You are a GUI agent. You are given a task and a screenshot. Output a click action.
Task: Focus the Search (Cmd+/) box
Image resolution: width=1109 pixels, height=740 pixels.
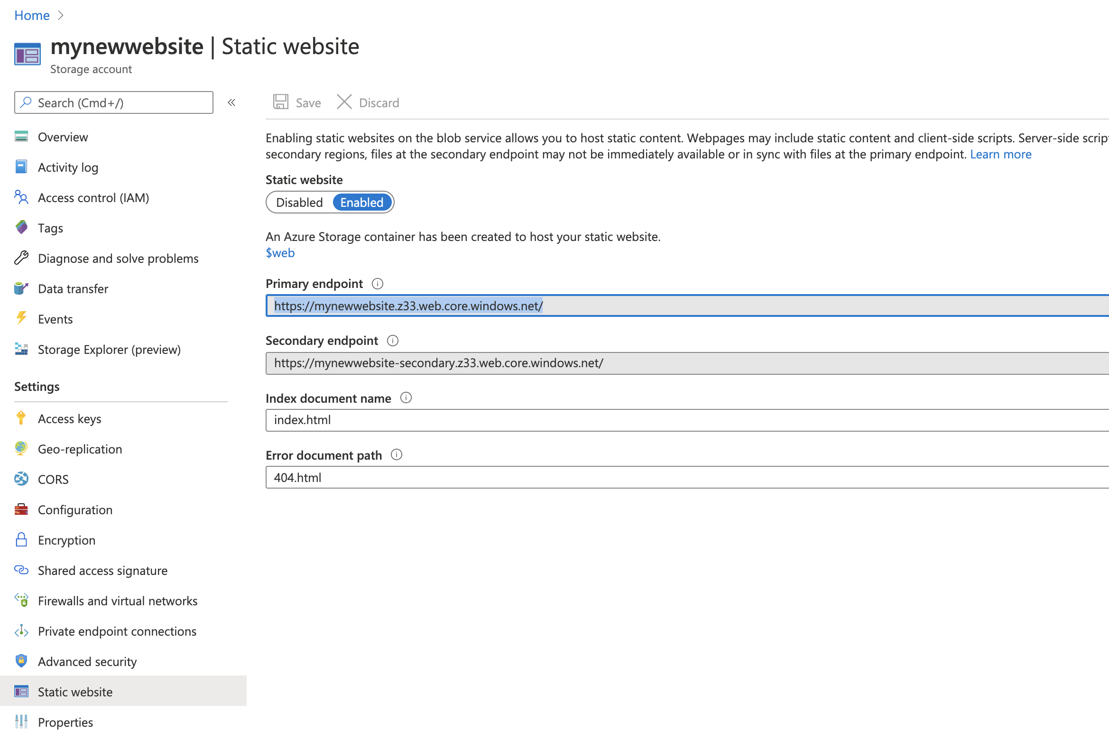coord(114,102)
